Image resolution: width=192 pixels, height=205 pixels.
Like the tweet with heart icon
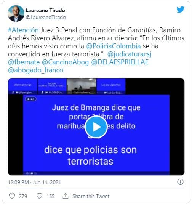click(x=12, y=196)
